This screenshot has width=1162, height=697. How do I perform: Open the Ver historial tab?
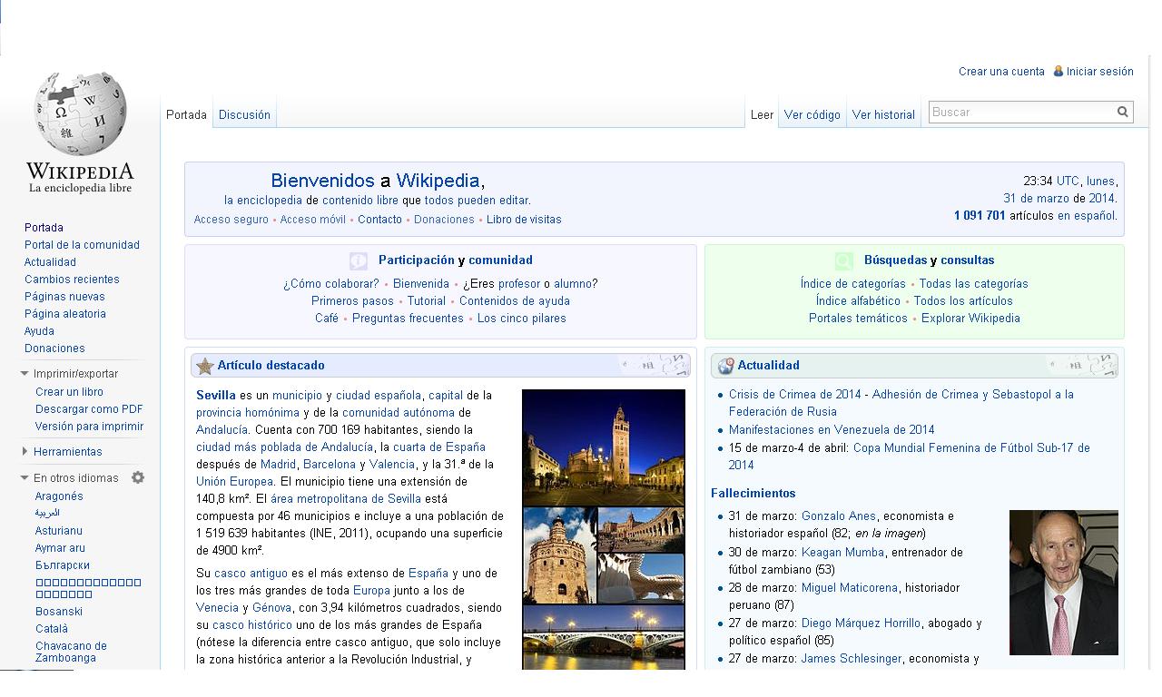tap(882, 114)
